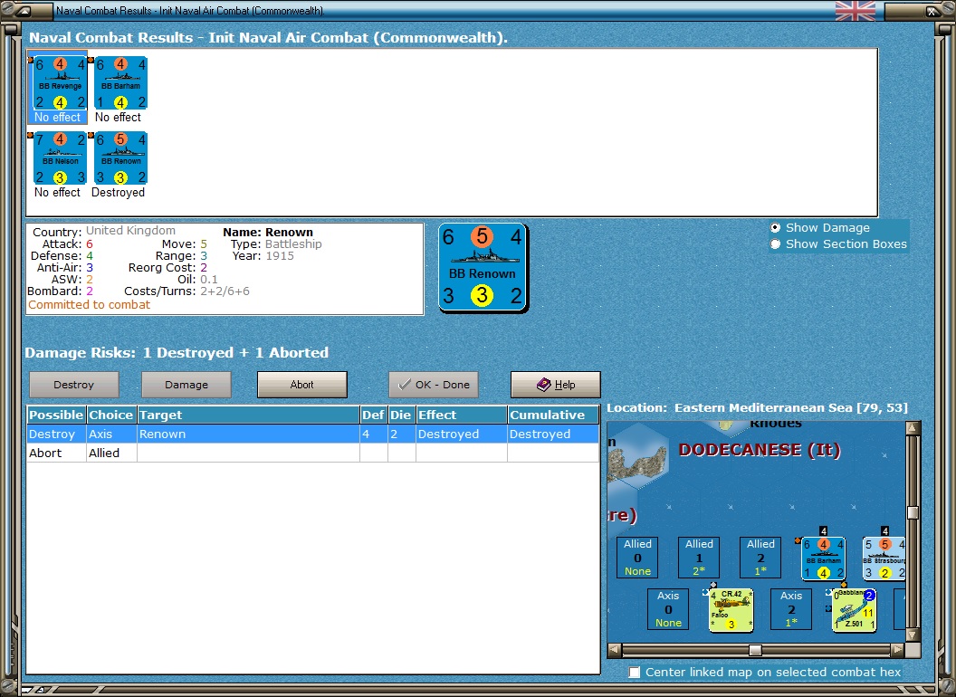Select the Show Section Boxes radio option

(775, 243)
